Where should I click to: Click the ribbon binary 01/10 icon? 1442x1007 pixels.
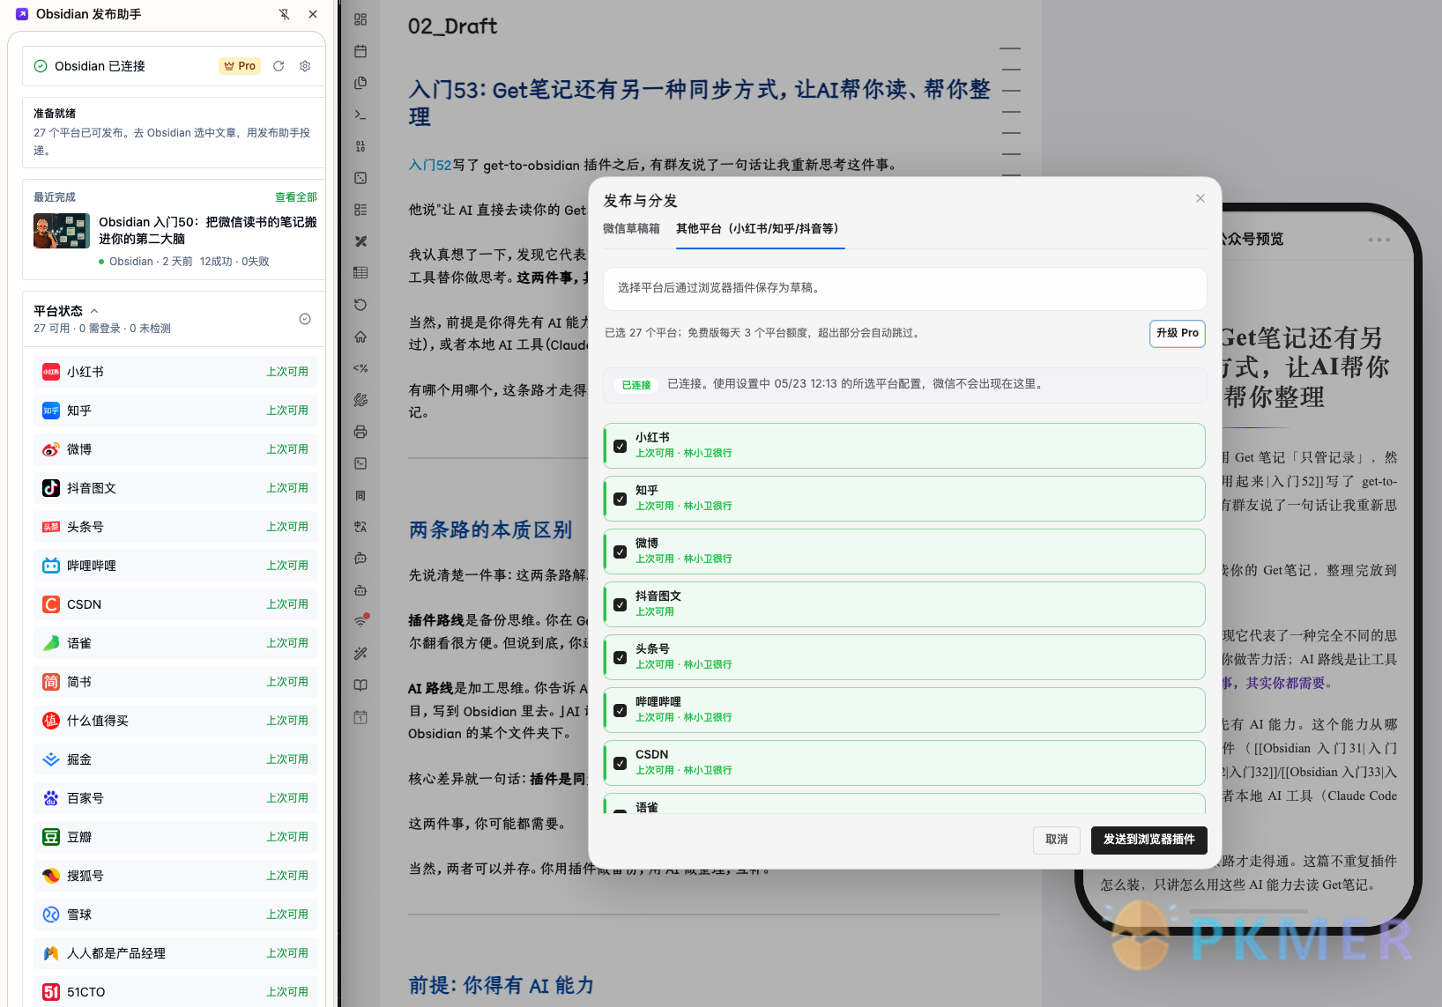(360, 146)
